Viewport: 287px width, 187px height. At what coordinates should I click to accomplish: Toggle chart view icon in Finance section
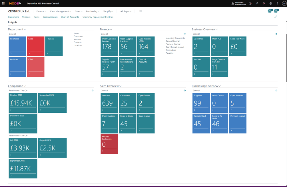pyautogui.click(x=185, y=34)
